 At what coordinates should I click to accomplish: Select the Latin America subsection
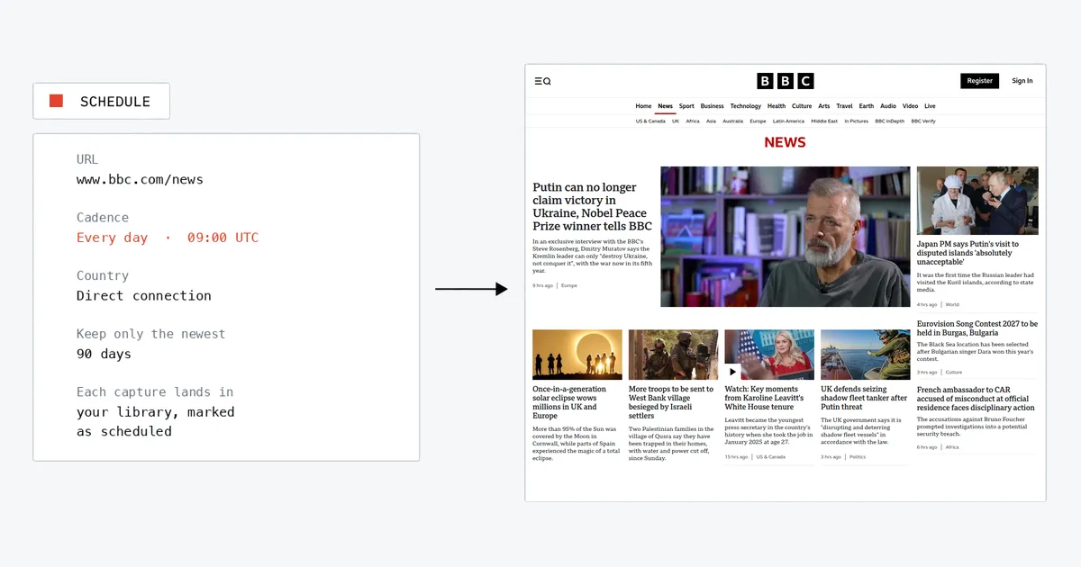(788, 121)
